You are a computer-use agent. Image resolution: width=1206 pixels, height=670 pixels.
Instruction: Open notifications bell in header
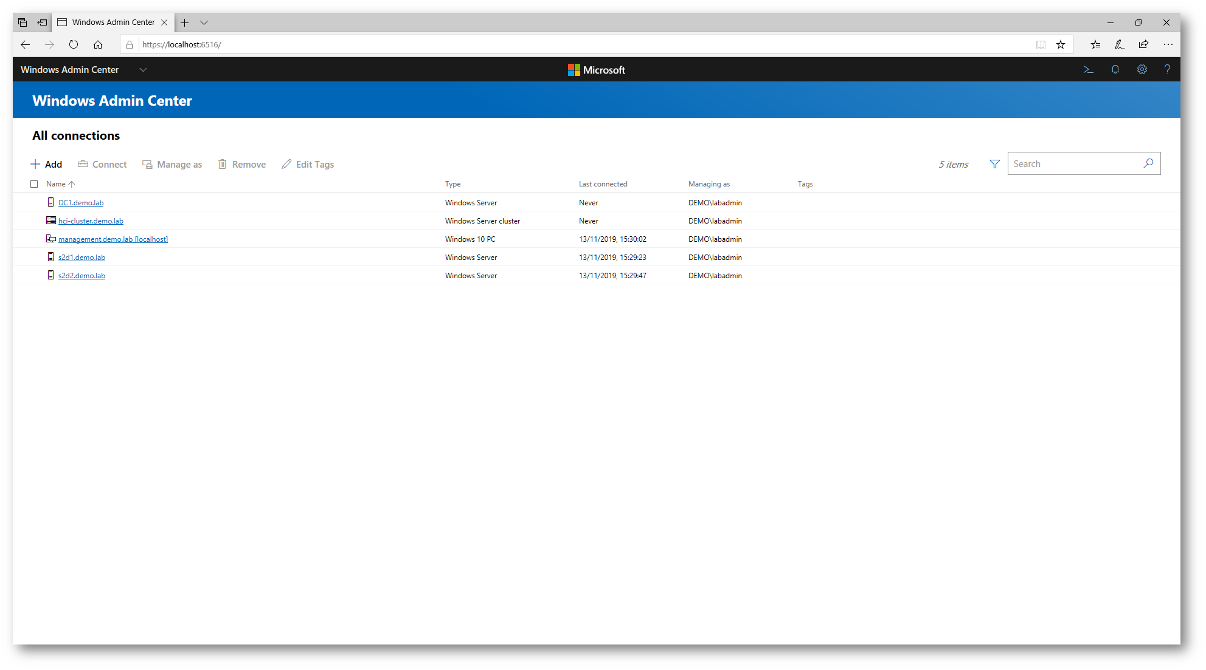pos(1115,70)
